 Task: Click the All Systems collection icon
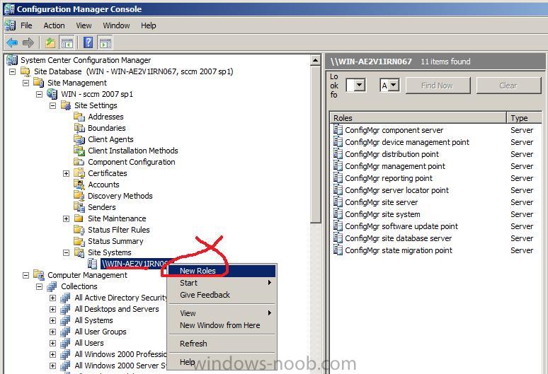tap(65, 320)
